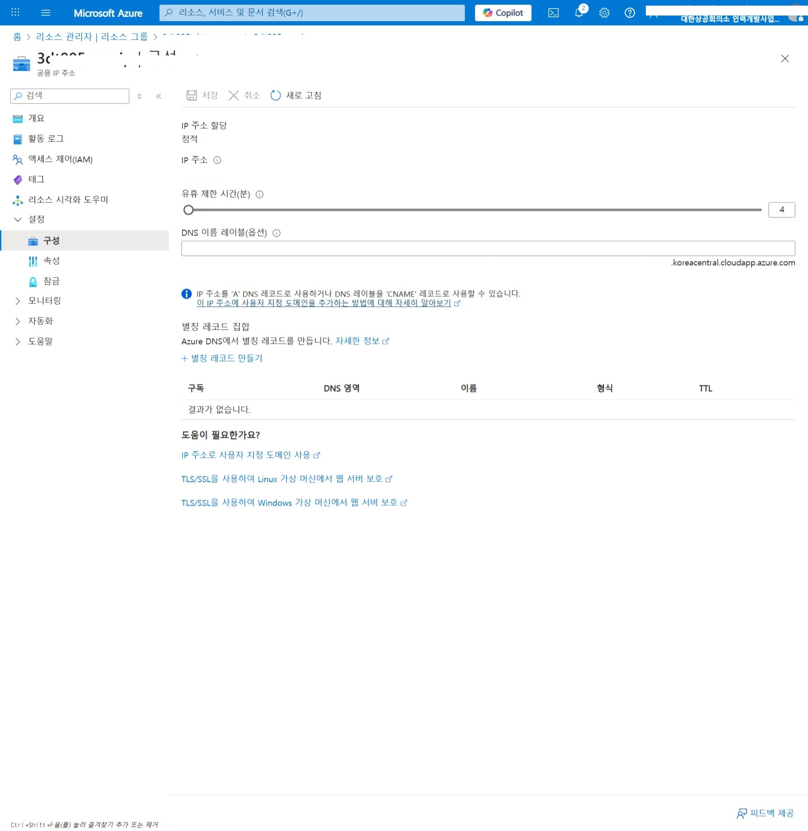The height and width of the screenshot is (831, 808).
Task: Open notifications bell
Action: pos(579,13)
